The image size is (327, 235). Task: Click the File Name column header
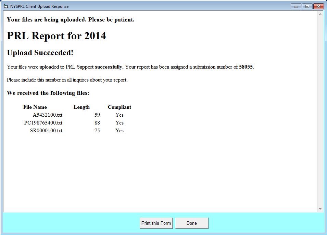tap(35, 107)
